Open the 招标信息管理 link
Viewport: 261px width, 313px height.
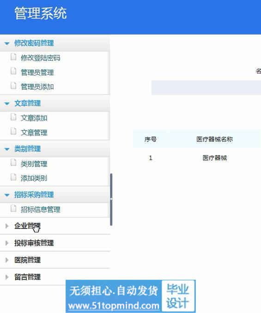coord(41,210)
